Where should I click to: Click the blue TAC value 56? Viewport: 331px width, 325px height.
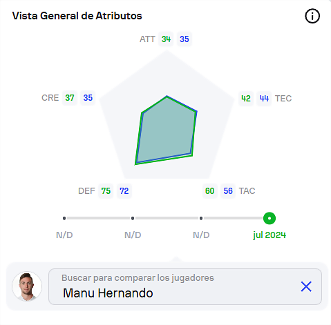228,191
